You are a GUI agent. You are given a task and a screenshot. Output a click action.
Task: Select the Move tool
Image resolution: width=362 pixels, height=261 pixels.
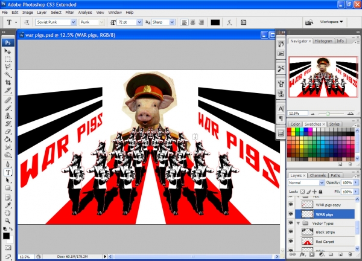tap(8, 51)
